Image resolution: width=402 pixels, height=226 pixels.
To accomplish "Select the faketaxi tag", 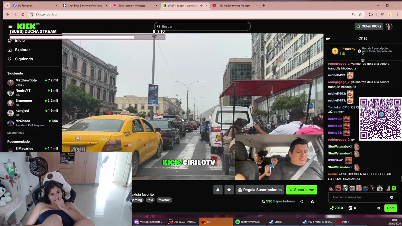I will click(x=164, y=200).
